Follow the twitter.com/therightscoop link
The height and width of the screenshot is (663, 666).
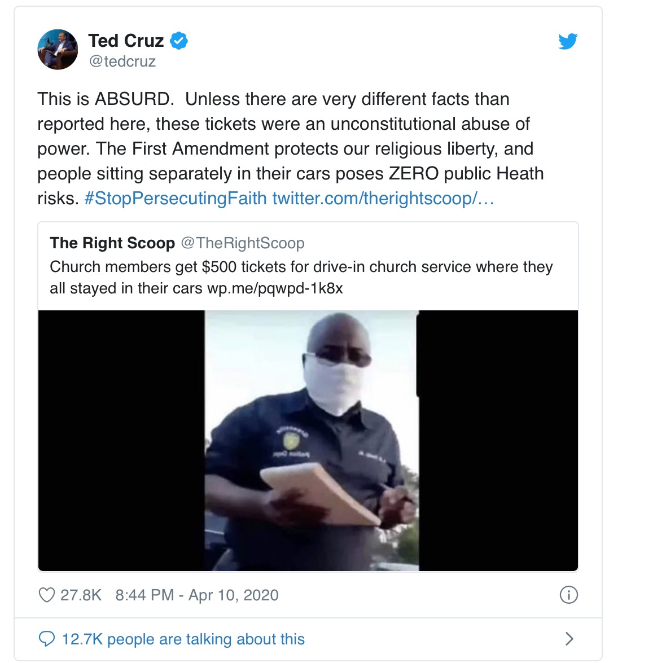pyautogui.click(x=383, y=199)
